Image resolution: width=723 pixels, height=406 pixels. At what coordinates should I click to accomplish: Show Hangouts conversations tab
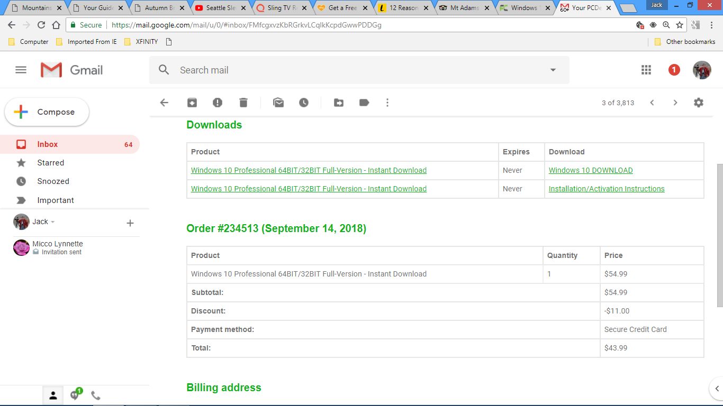pyautogui.click(x=75, y=394)
